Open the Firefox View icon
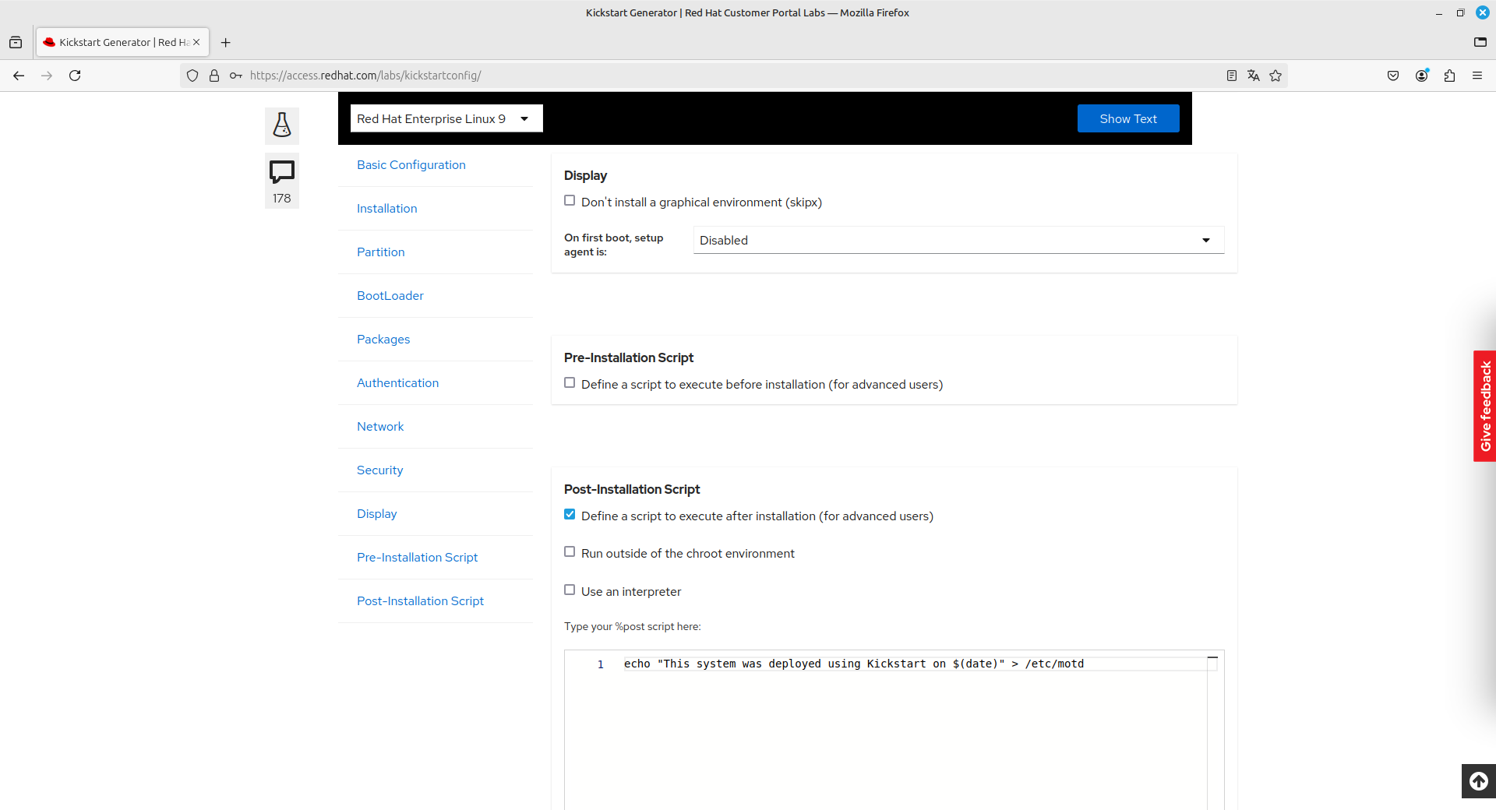Image resolution: width=1496 pixels, height=810 pixels. point(16,43)
